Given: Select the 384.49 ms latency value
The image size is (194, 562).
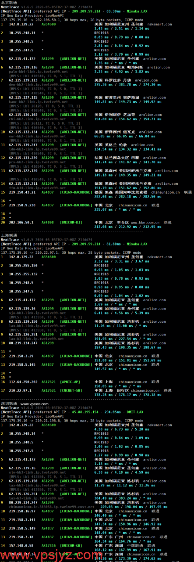Looking at the screenshot, I should click(103, 499).
